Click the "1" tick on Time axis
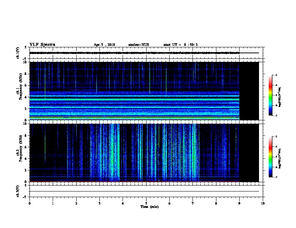Viewport: 296px width, 228px height. [53, 203]
